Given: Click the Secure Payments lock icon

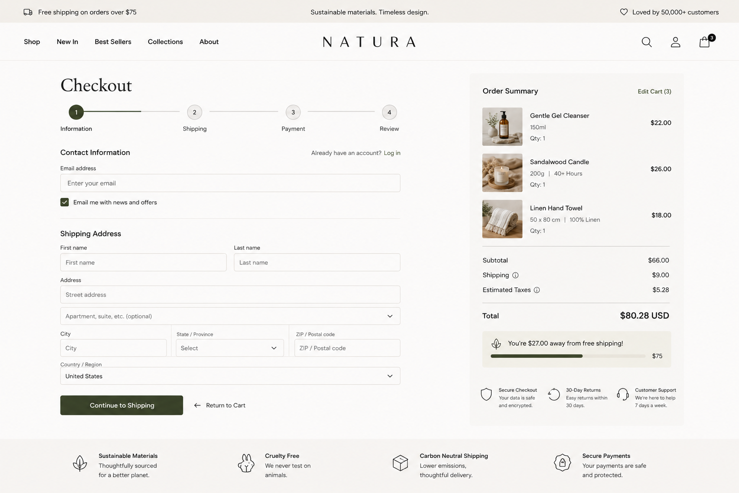Looking at the screenshot, I should pos(562,463).
